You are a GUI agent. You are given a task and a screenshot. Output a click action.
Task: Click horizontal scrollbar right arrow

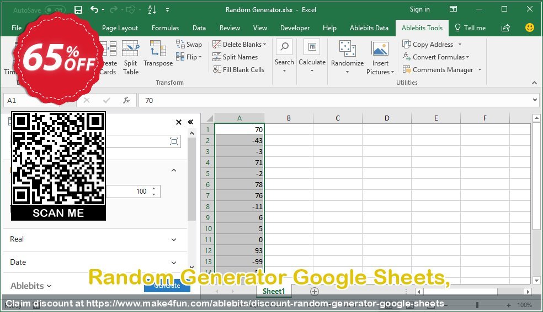(528, 292)
